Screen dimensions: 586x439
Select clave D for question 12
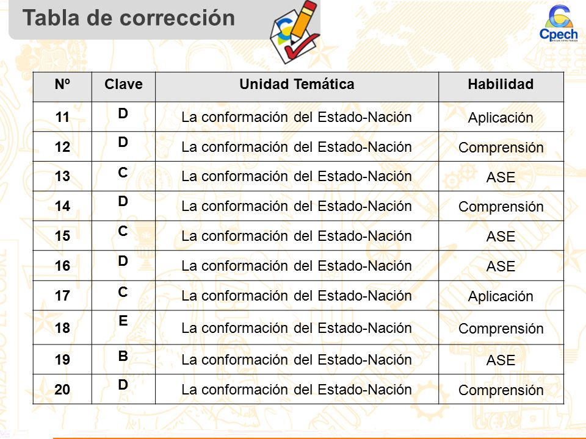pos(123,142)
